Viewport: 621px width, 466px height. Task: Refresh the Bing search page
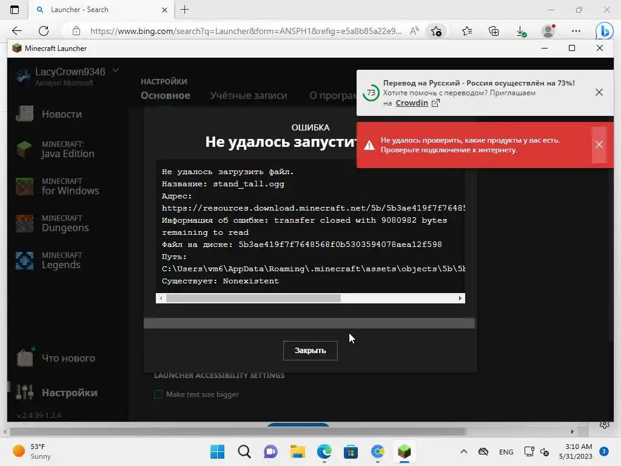tap(44, 31)
